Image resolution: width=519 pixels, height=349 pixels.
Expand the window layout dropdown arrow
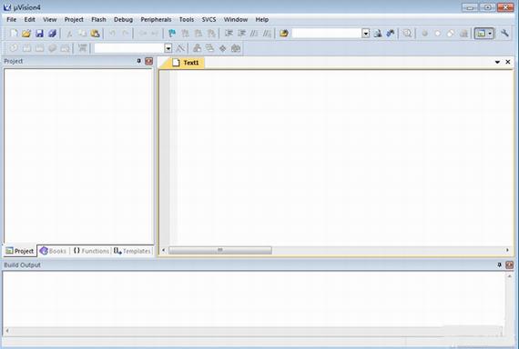tap(490, 34)
